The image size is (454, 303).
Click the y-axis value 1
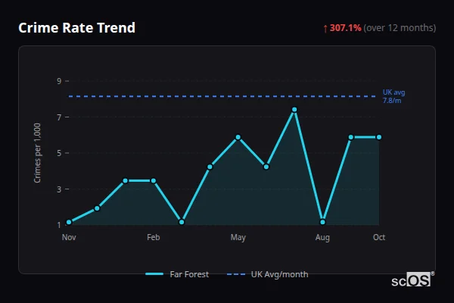[59, 225]
